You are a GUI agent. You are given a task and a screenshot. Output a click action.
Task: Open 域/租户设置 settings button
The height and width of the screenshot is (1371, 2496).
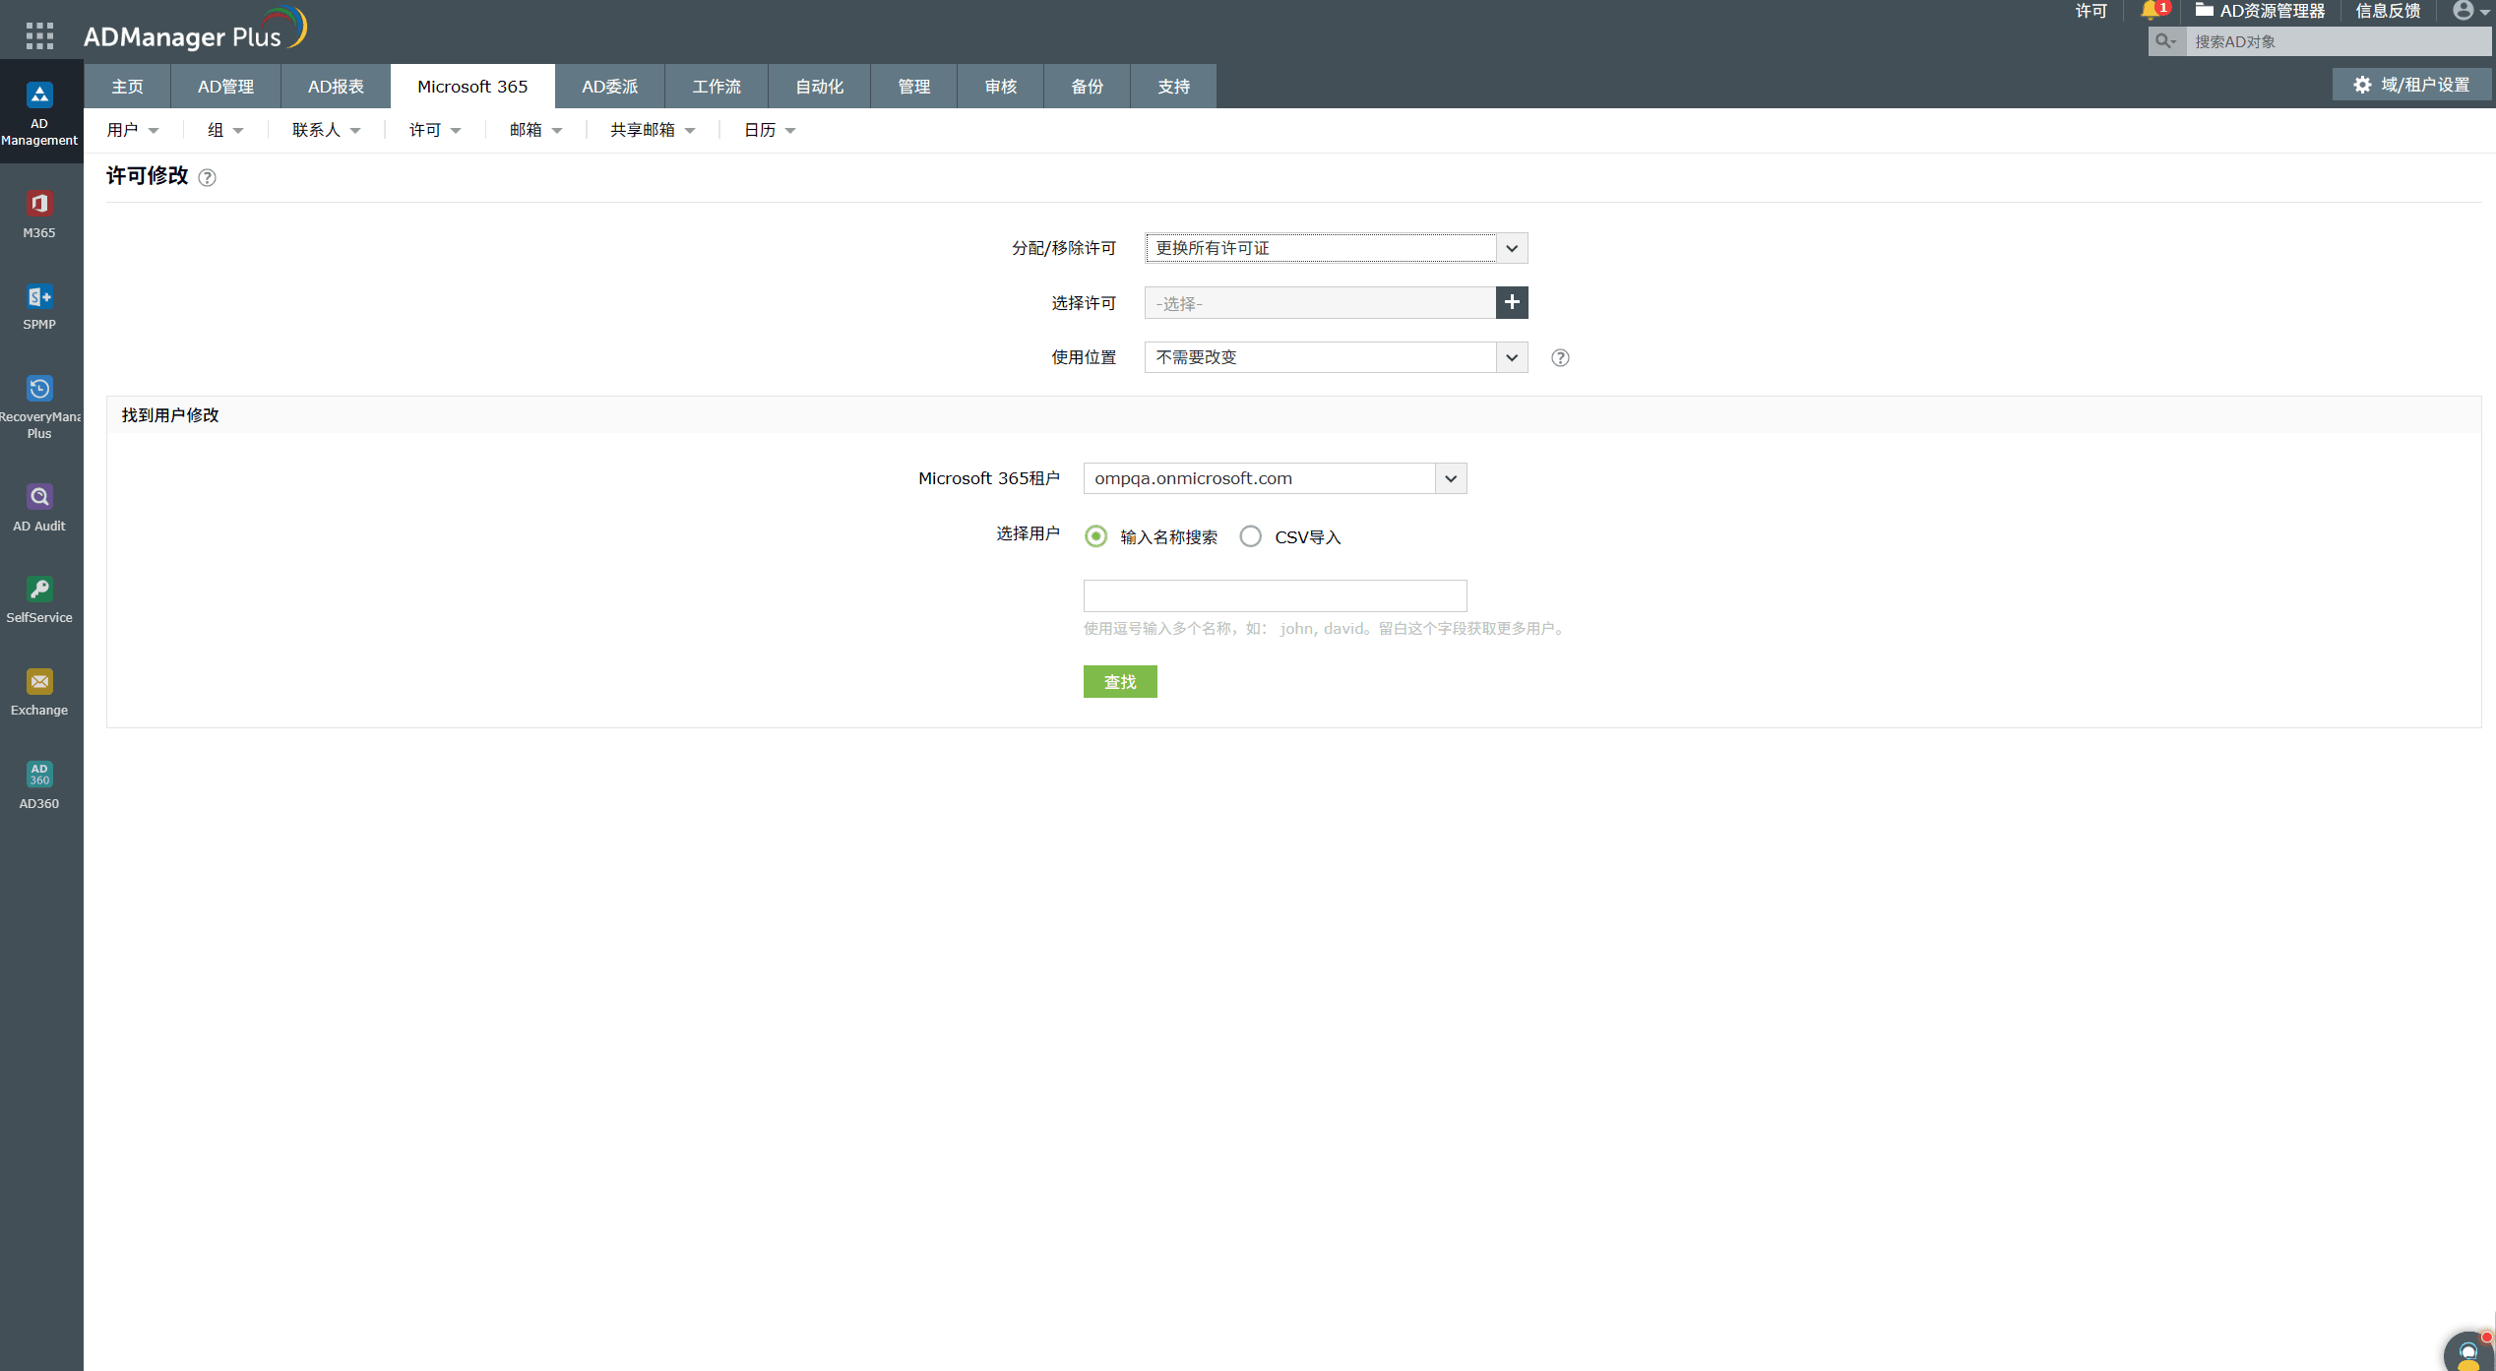tap(2411, 85)
